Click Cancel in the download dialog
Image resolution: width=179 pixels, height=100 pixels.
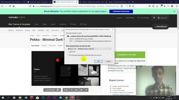pyautogui.click(x=108, y=61)
